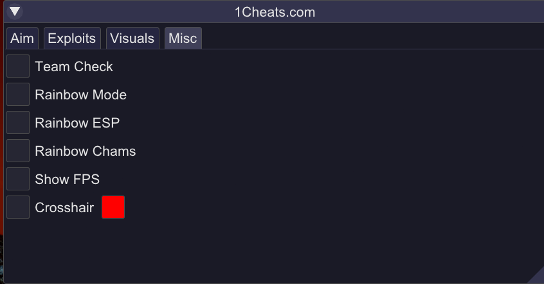
Task: Click the Rainbow Mode label text
Action: tap(80, 95)
